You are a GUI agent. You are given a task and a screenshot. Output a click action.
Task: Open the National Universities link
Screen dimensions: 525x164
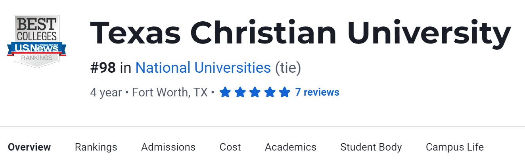click(203, 68)
